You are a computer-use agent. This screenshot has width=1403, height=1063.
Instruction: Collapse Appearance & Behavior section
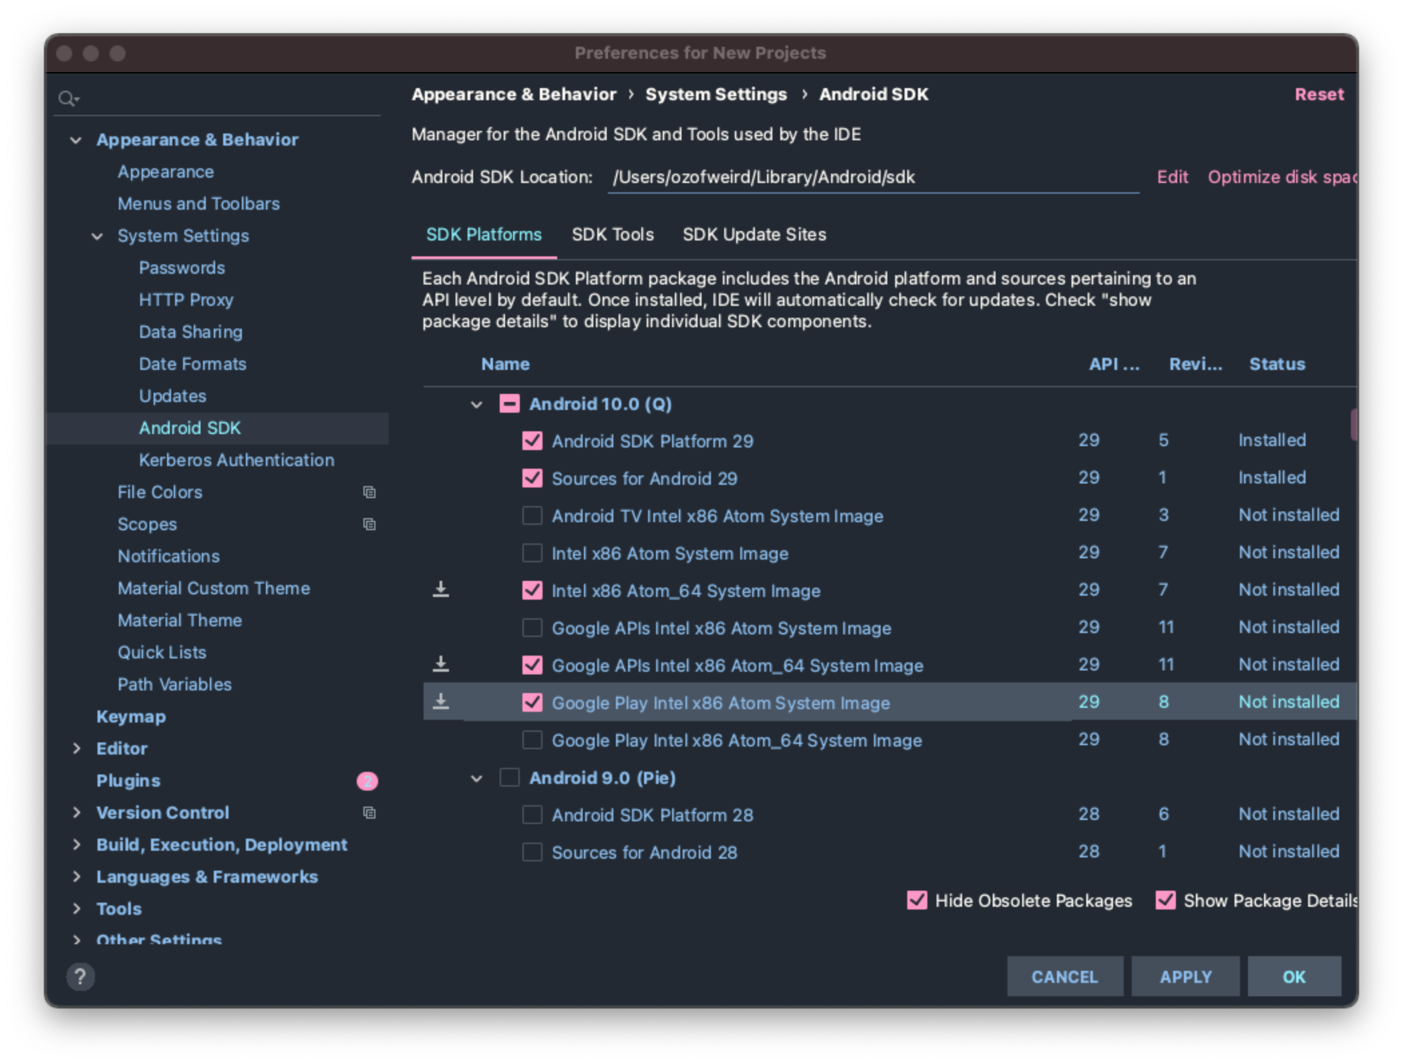click(76, 140)
